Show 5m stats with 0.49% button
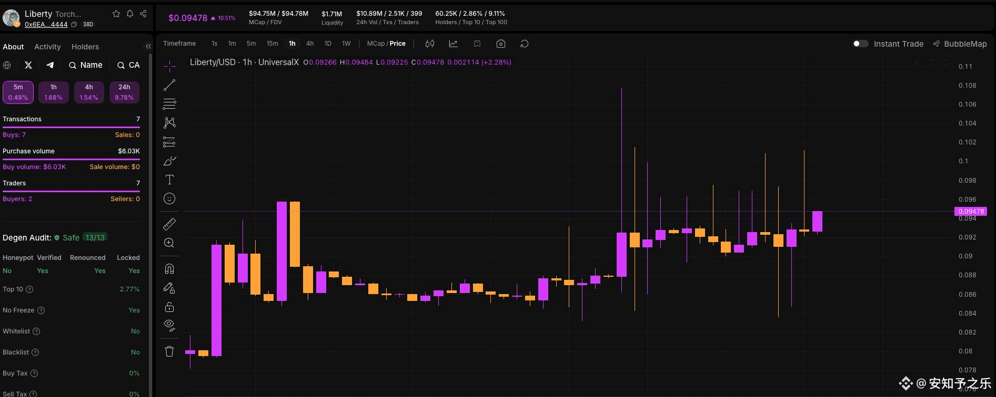The image size is (996, 397). pos(18,92)
